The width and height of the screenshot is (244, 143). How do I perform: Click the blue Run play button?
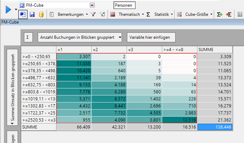tap(8, 10)
